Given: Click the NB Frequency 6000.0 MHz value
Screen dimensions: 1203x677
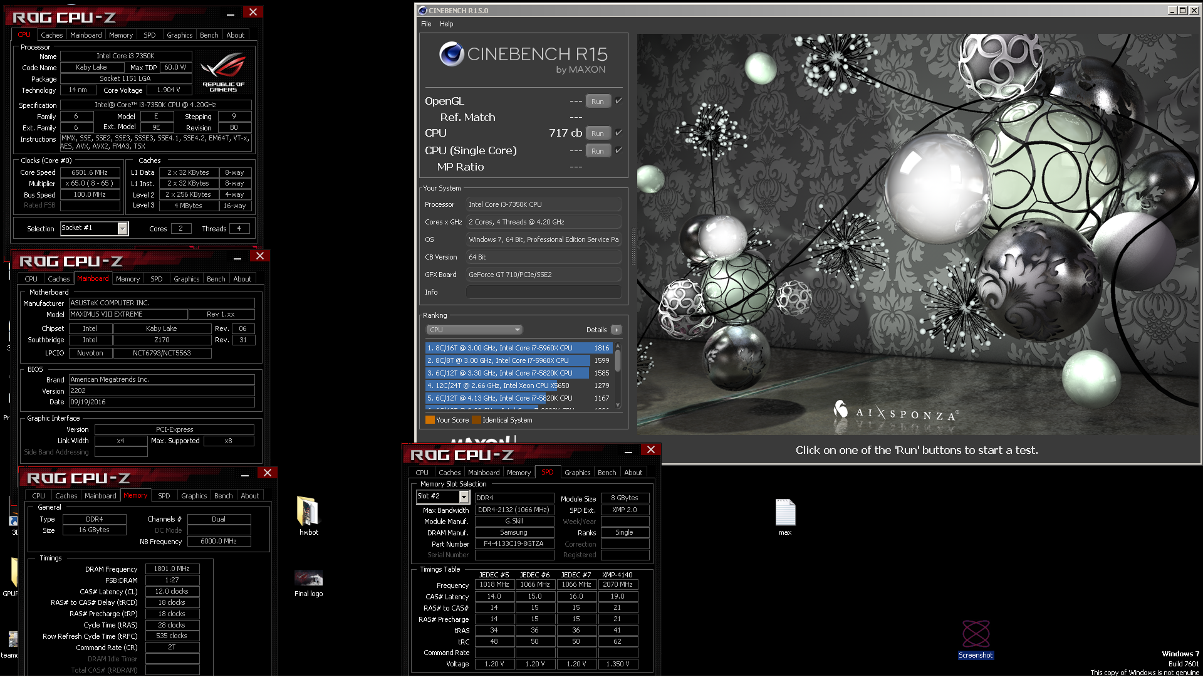Looking at the screenshot, I should pyautogui.click(x=219, y=542).
